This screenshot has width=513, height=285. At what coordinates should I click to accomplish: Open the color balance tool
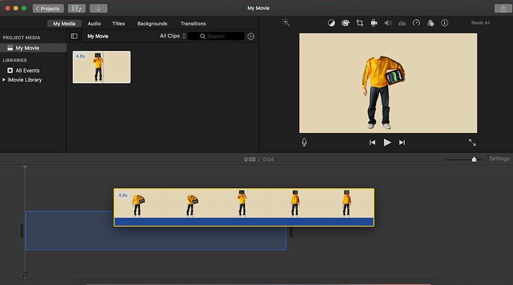pos(331,23)
